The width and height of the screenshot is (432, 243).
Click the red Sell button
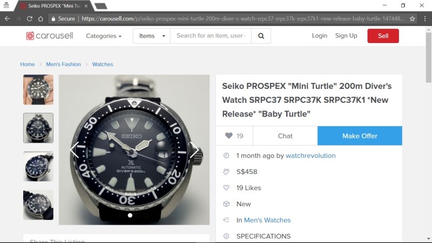pyautogui.click(x=383, y=36)
